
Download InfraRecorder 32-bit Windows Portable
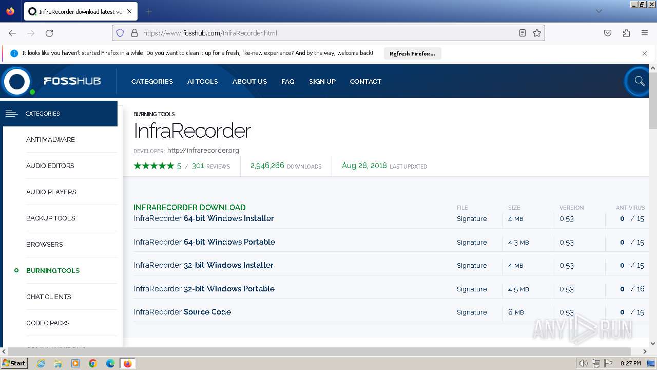204,289
